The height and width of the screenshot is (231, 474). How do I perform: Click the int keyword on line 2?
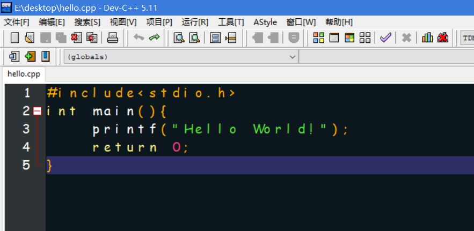pyautogui.click(x=61, y=111)
